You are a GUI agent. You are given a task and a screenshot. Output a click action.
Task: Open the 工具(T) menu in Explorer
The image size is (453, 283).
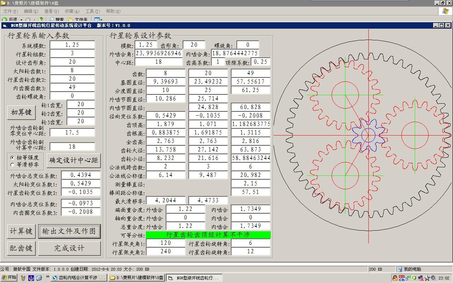pyautogui.click(x=92, y=11)
